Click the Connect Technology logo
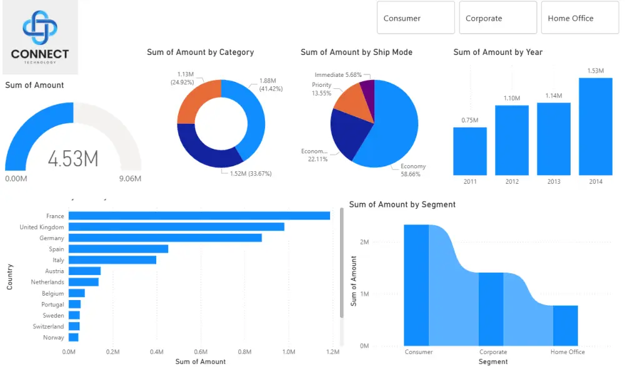Viewport: 625px width, 367px height. click(40, 37)
